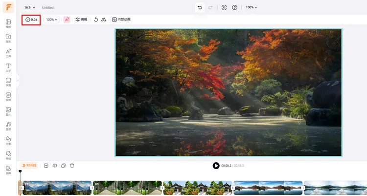Open the internal animation button
Screen dimensions: 367x196
point(121,20)
